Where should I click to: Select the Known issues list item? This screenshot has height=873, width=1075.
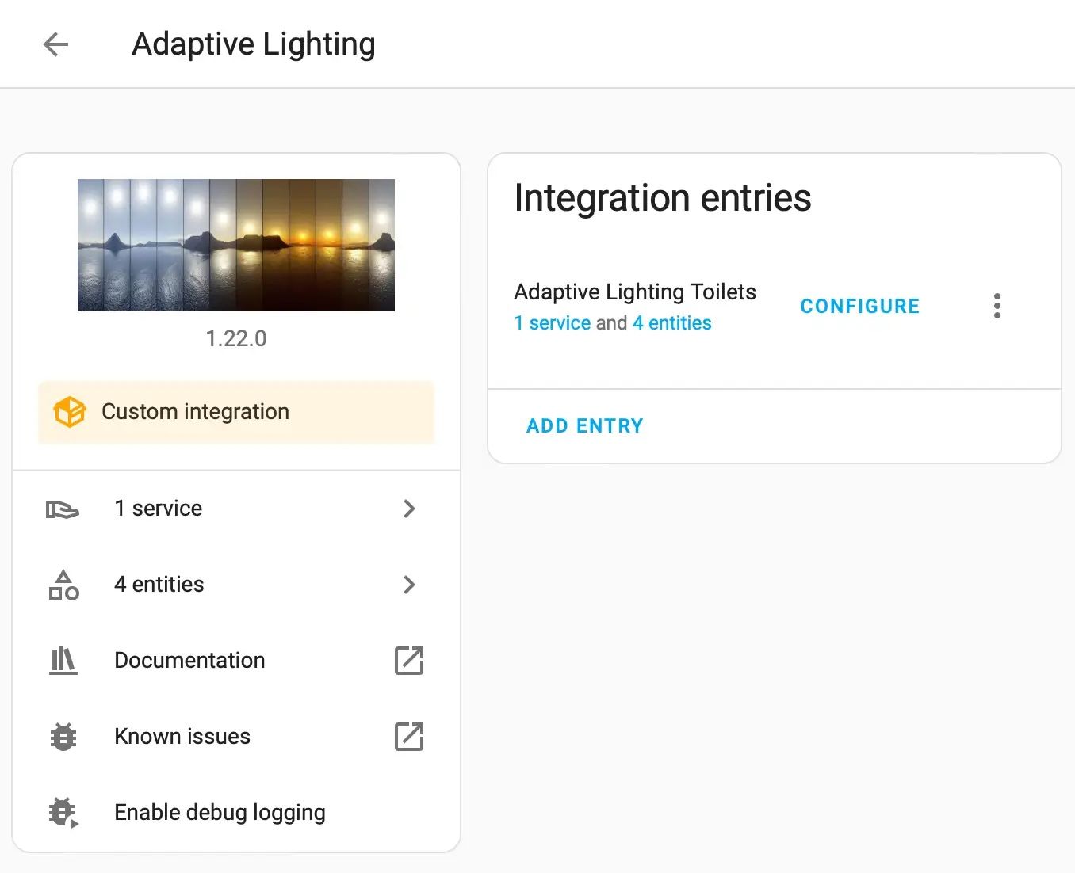182,737
